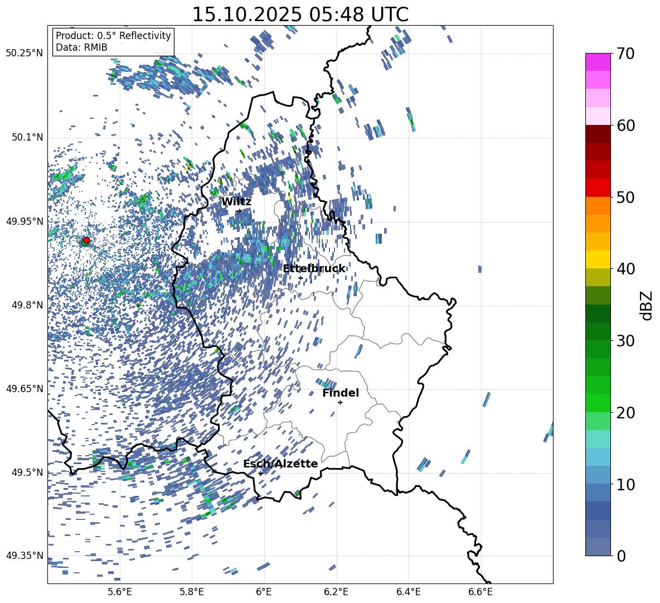
Task: Click the 6.6°E longitude label
Action: [481, 592]
